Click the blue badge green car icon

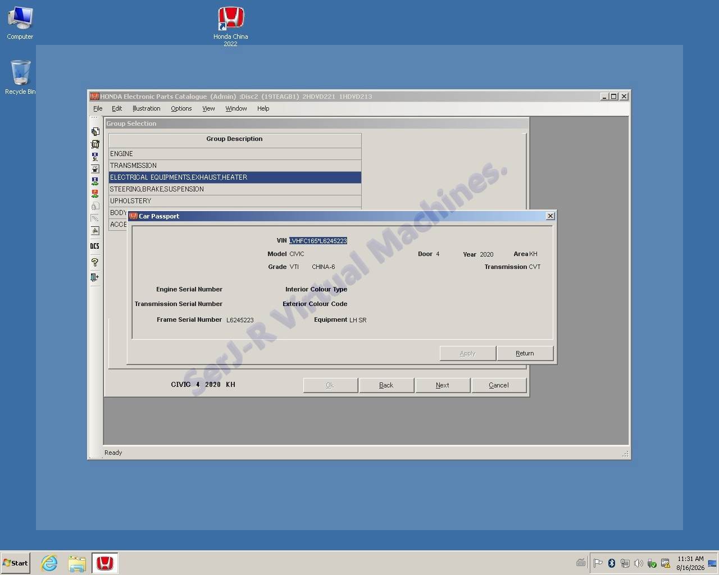coord(95,181)
